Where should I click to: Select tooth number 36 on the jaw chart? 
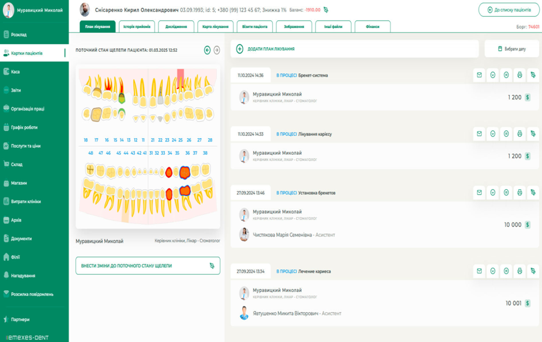point(185,153)
